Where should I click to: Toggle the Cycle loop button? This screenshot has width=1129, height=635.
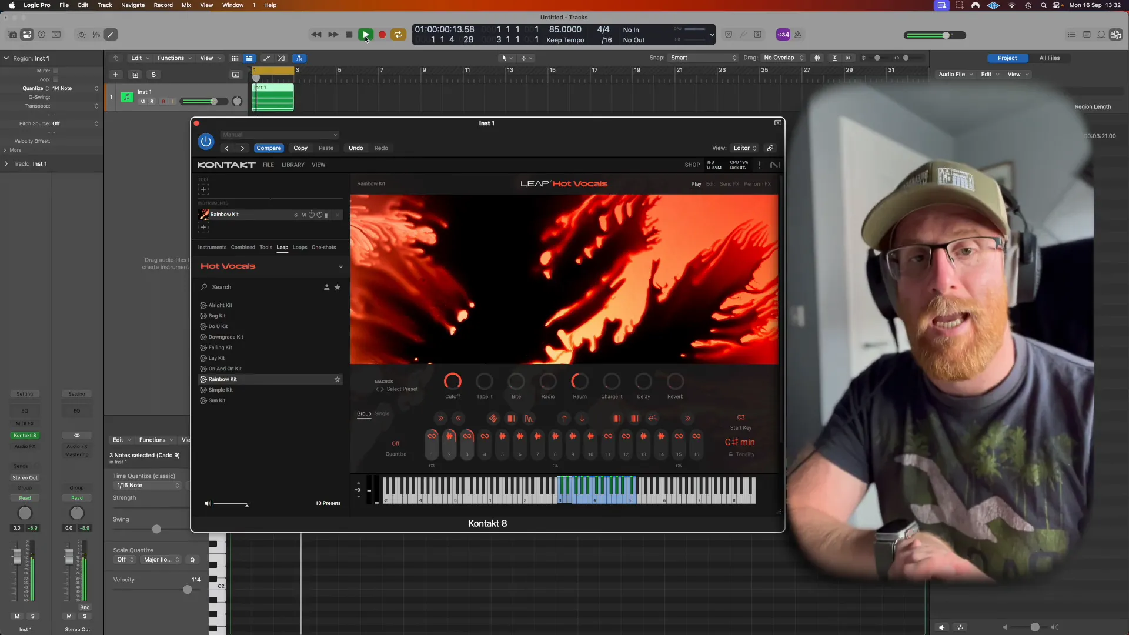click(399, 35)
